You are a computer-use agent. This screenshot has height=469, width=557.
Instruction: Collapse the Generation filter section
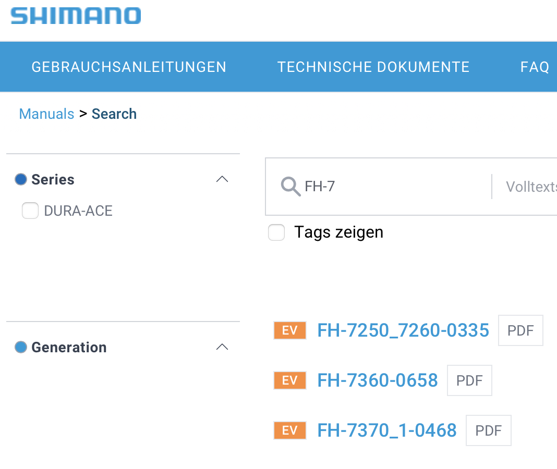pos(222,347)
